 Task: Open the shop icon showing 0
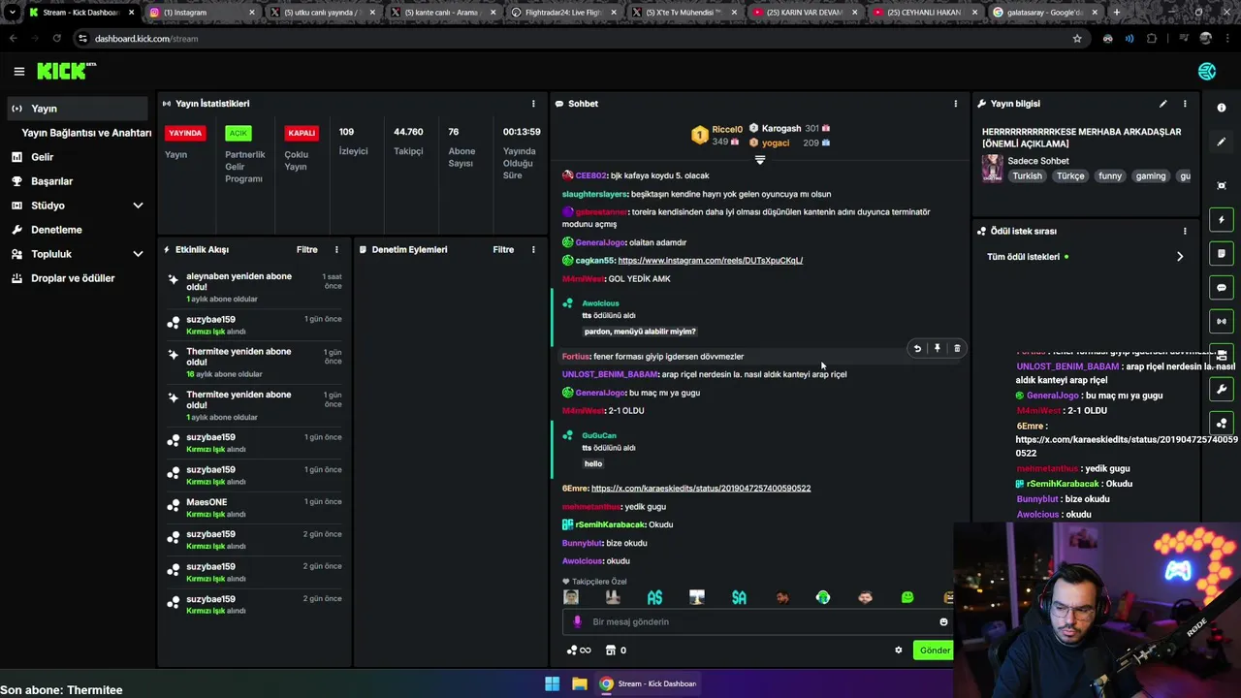tap(616, 650)
